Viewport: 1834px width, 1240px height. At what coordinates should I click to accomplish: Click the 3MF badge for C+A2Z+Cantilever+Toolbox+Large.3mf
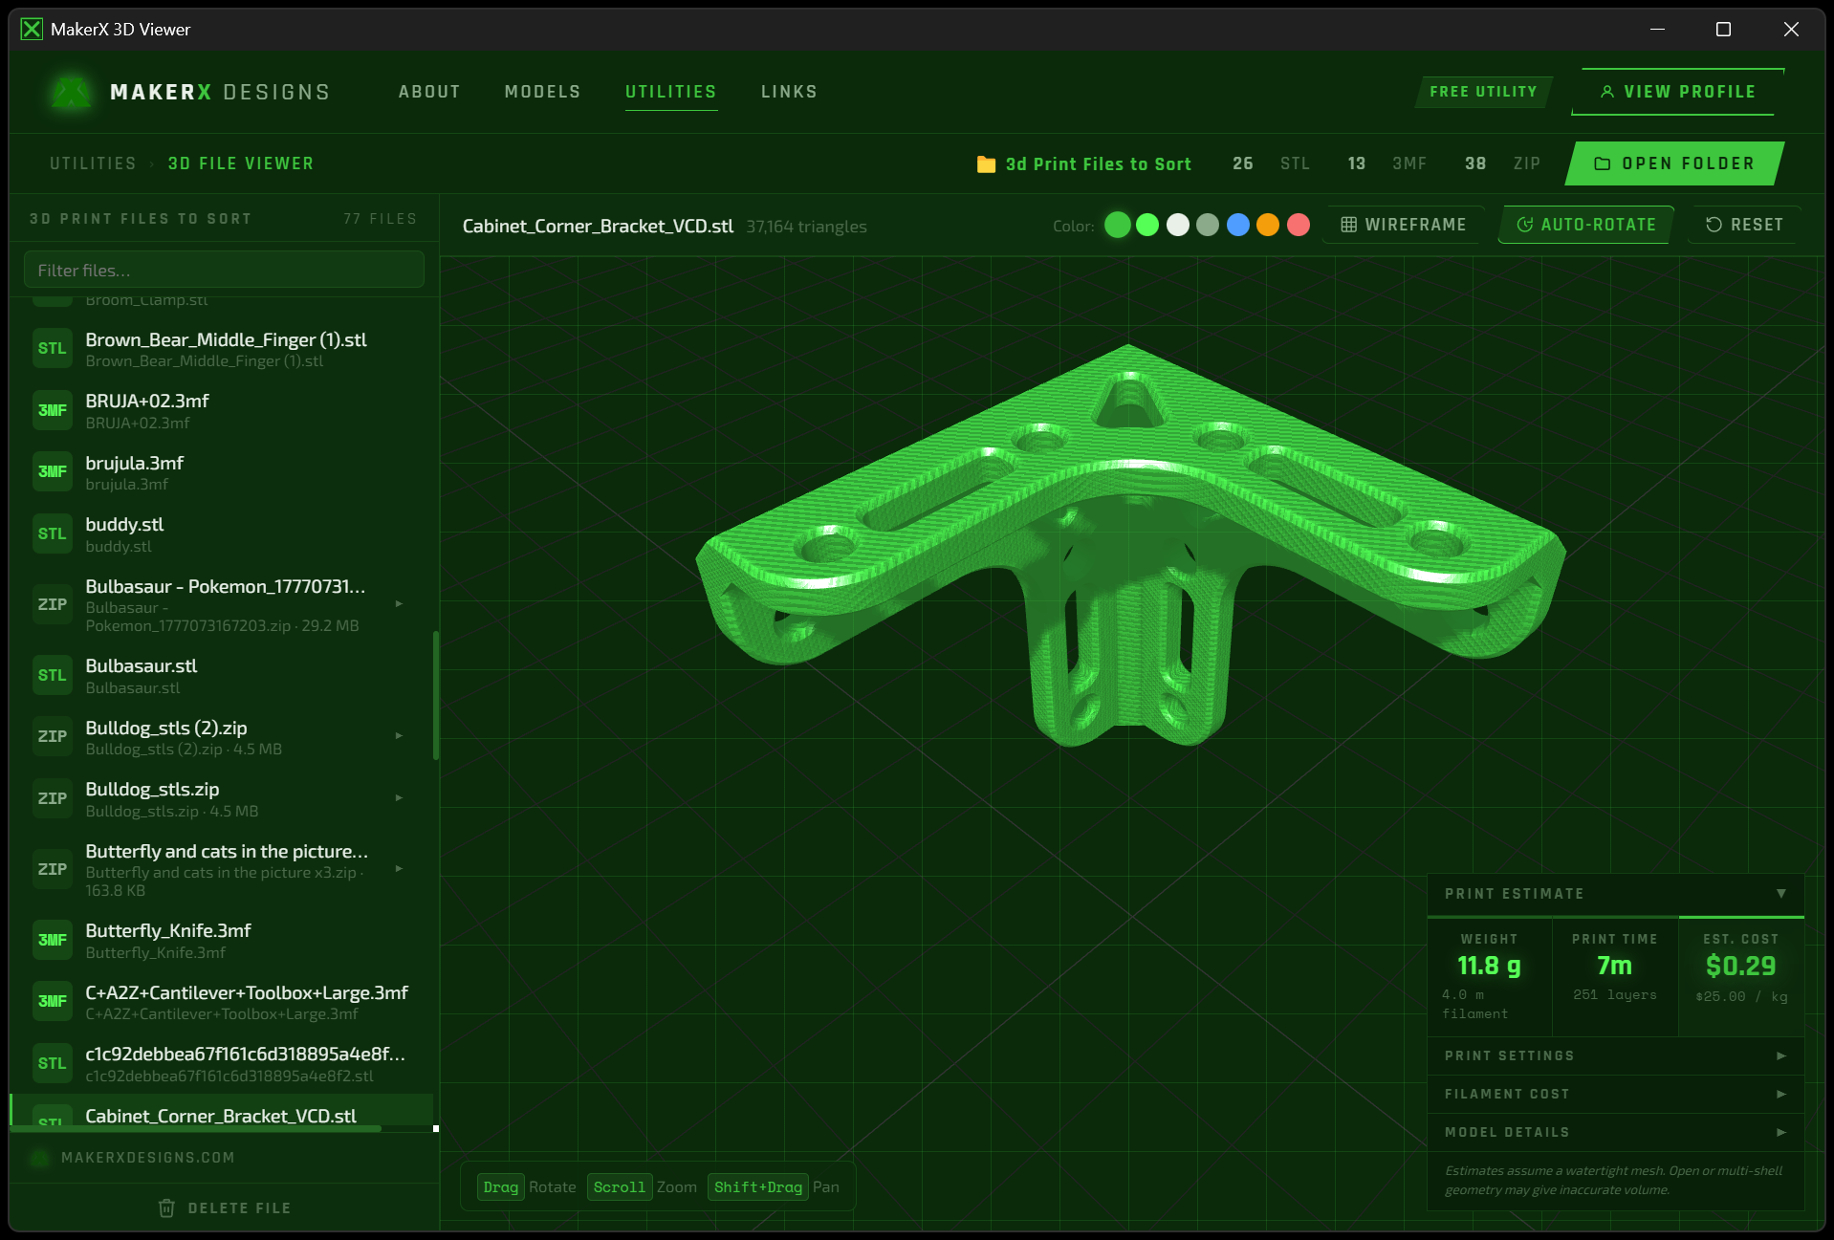[x=53, y=1001]
